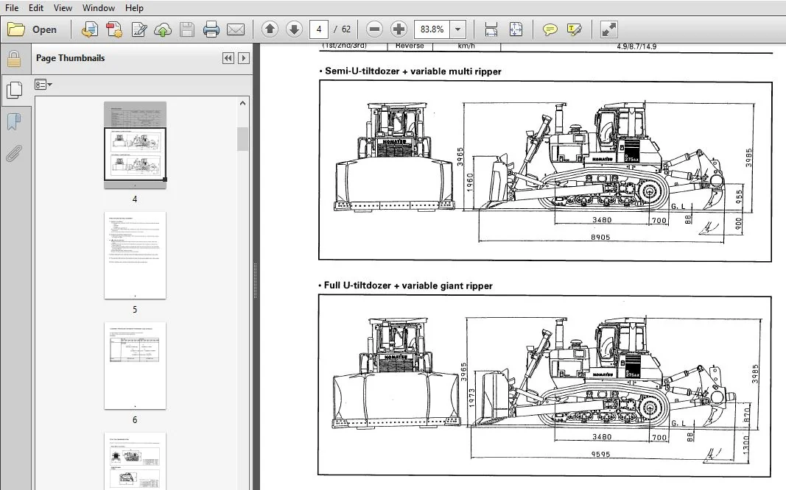Image resolution: width=786 pixels, height=490 pixels.
Task: Click the 83.8% zoom value field
Action: [x=432, y=29]
